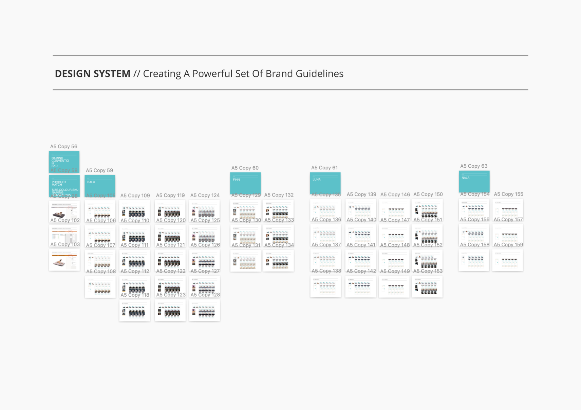
Task: Click the Naming Convention SKU artboard
Action: [x=64, y=161]
